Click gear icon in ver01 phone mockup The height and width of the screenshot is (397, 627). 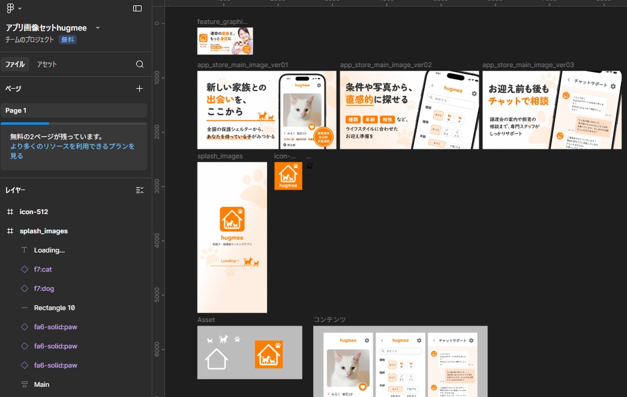point(319,85)
